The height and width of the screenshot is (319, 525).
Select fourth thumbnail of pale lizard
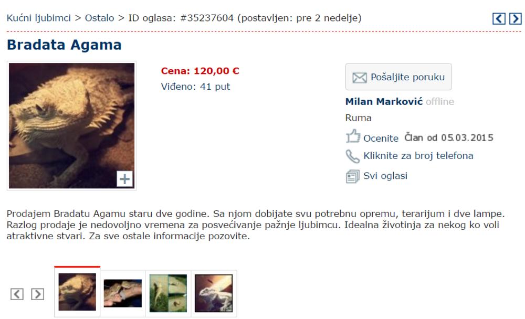tap(214, 294)
